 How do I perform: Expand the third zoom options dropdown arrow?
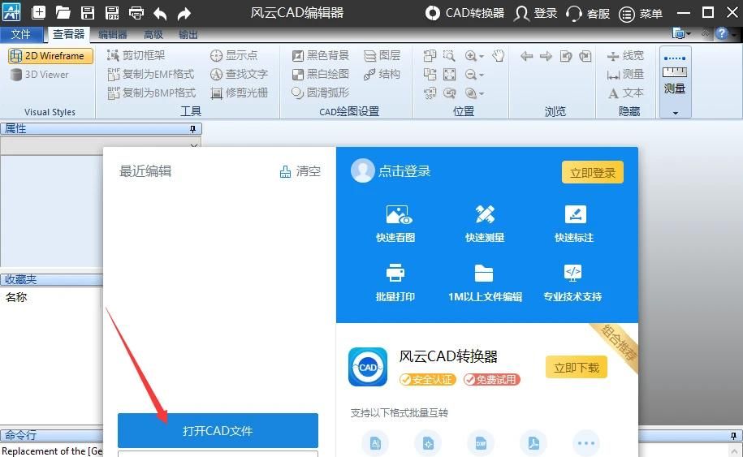coord(482,94)
